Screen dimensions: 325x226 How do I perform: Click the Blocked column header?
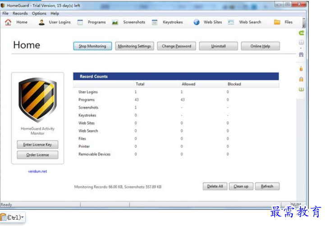coord(234,84)
